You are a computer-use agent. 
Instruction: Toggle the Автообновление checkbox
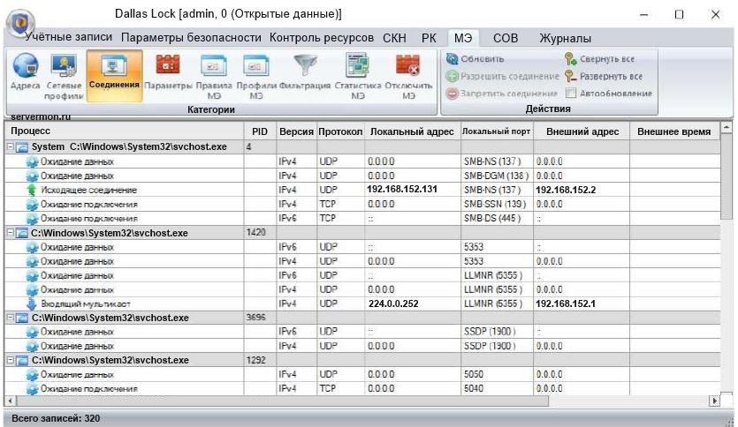coord(570,93)
